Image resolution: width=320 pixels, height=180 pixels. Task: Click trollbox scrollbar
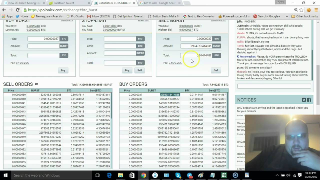coord(312,64)
